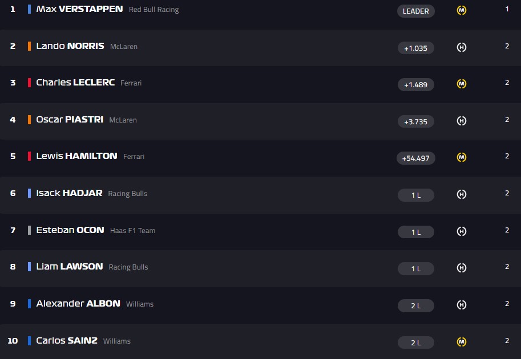This screenshot has height=359, width=521.
Task: Select Charles Leclerc's name
Action: [75, 83]
